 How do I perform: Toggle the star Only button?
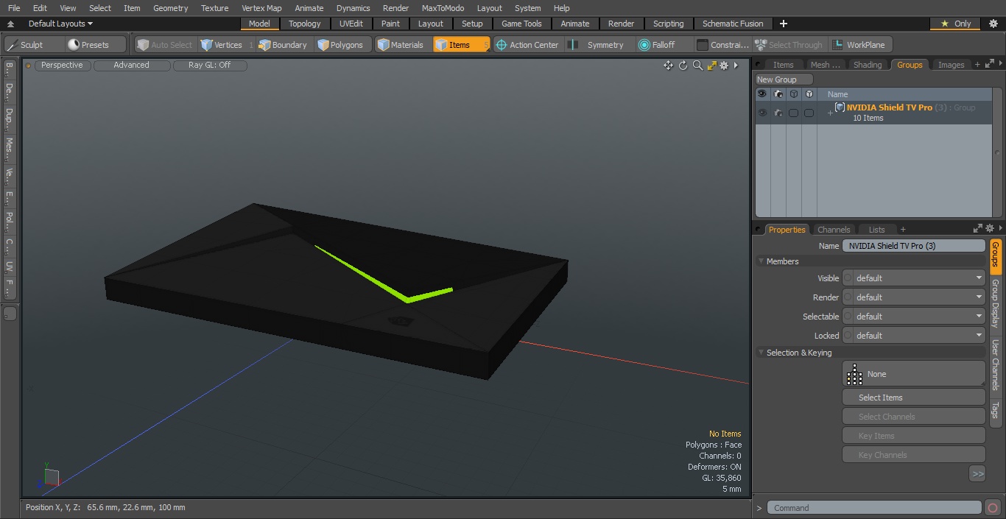[x=956, y=24]
